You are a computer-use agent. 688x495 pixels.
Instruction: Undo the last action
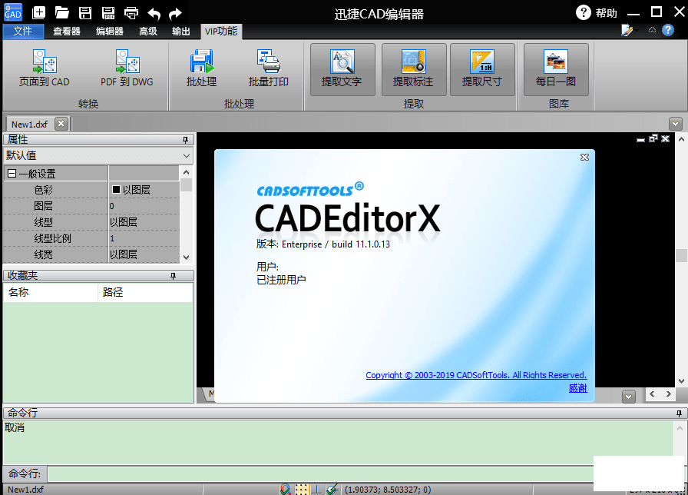154,14
